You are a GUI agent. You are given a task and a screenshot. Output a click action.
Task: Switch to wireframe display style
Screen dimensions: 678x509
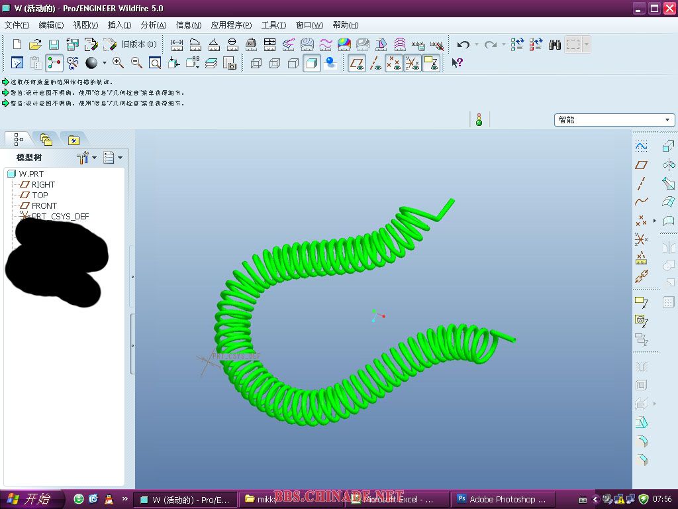pyautogui.click(x=256, y=63)
